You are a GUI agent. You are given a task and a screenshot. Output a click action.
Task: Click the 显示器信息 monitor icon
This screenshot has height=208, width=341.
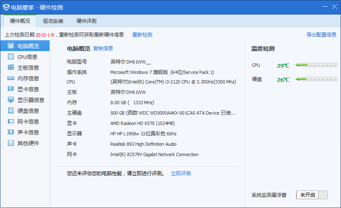(11, 100)
